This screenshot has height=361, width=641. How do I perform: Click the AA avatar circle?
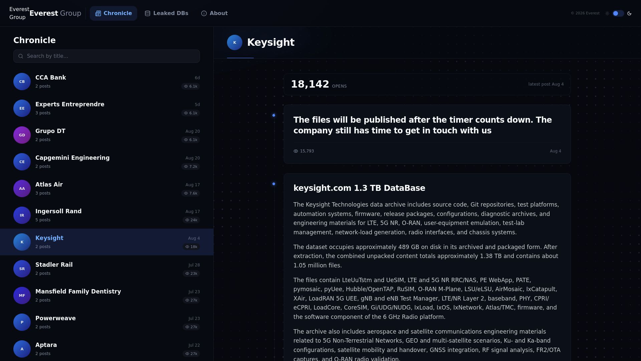tap(22, 189)
